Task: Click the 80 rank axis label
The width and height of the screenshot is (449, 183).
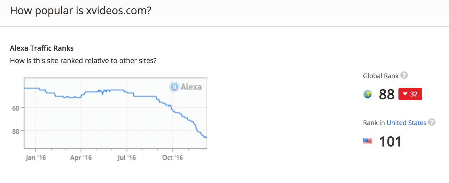Action: [16, 131]
